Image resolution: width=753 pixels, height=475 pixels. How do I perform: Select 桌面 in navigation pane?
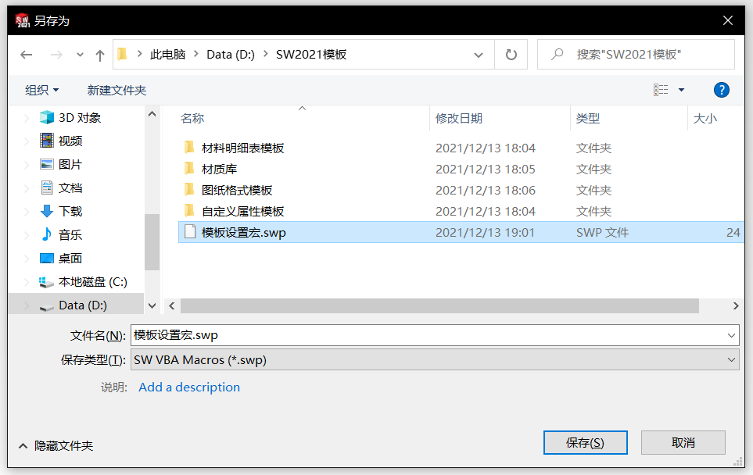click(x=70, y=258)
